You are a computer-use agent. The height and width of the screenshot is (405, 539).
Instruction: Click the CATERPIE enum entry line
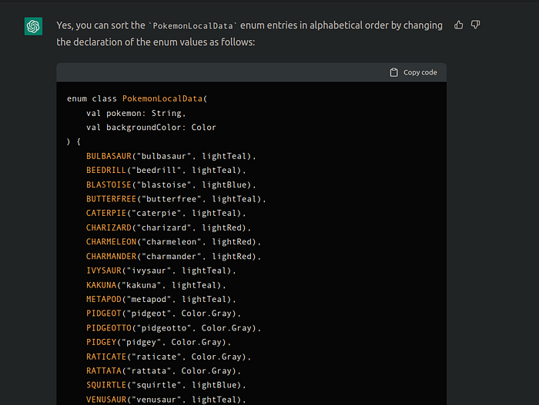tap(166, 213)
